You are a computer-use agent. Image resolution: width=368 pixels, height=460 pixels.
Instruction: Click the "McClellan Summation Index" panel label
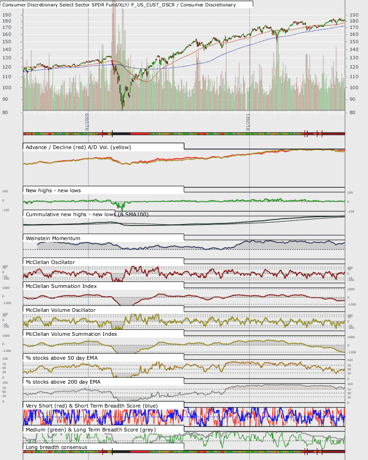click(x=61, y=286)
